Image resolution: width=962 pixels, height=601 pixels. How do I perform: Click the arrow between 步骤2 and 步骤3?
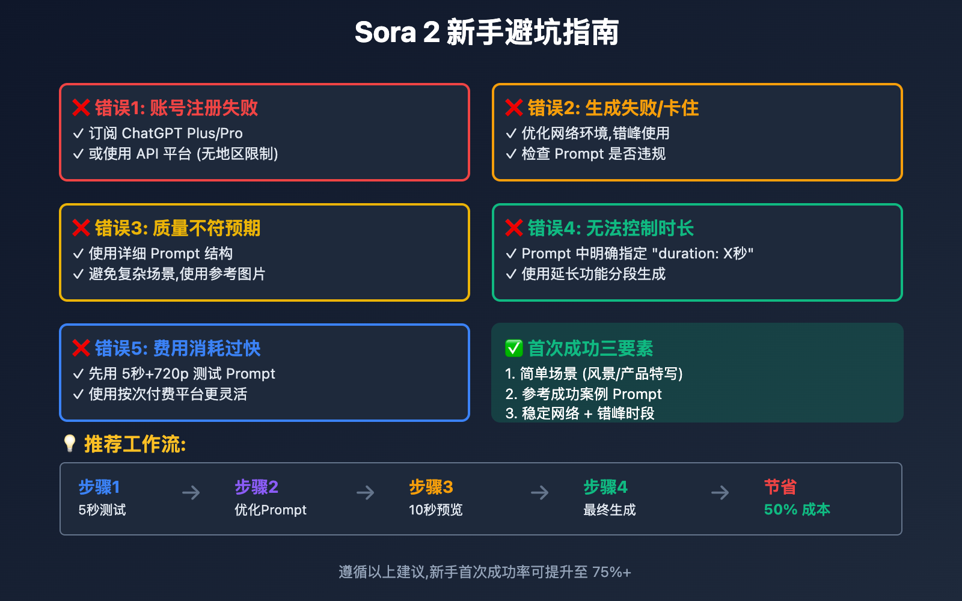366,493
